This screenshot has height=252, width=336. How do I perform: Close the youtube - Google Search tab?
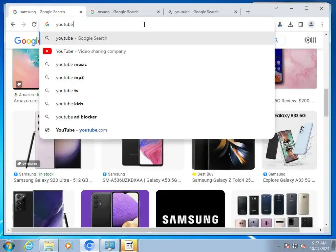(236, 12)
